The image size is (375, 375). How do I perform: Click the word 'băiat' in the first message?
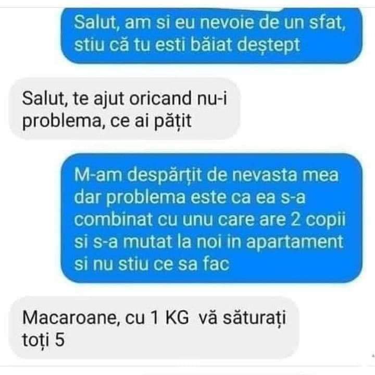click(211, 44)
